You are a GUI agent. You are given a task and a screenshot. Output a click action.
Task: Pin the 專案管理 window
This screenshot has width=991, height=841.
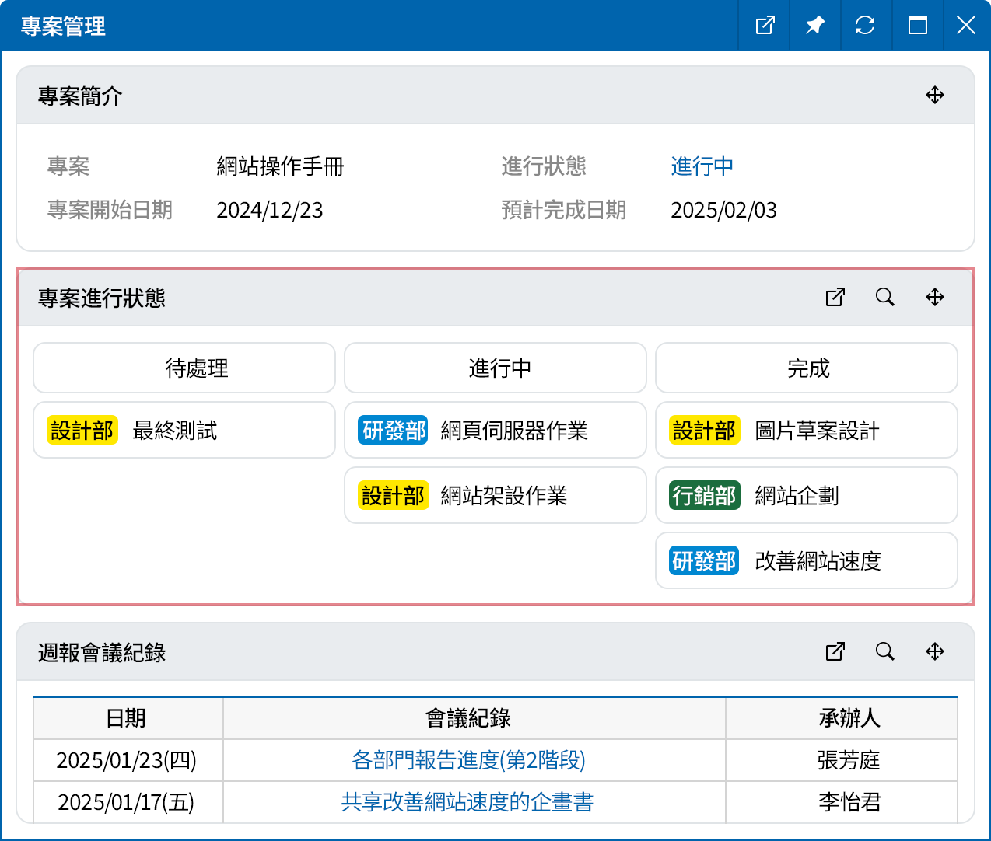coord(814,26)
